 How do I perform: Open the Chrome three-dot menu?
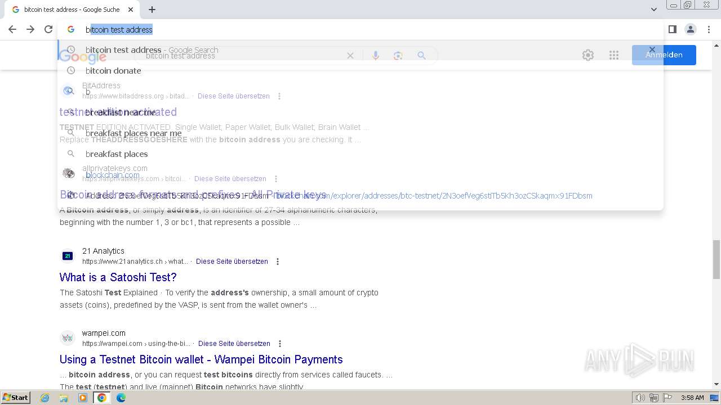[709, 29]
